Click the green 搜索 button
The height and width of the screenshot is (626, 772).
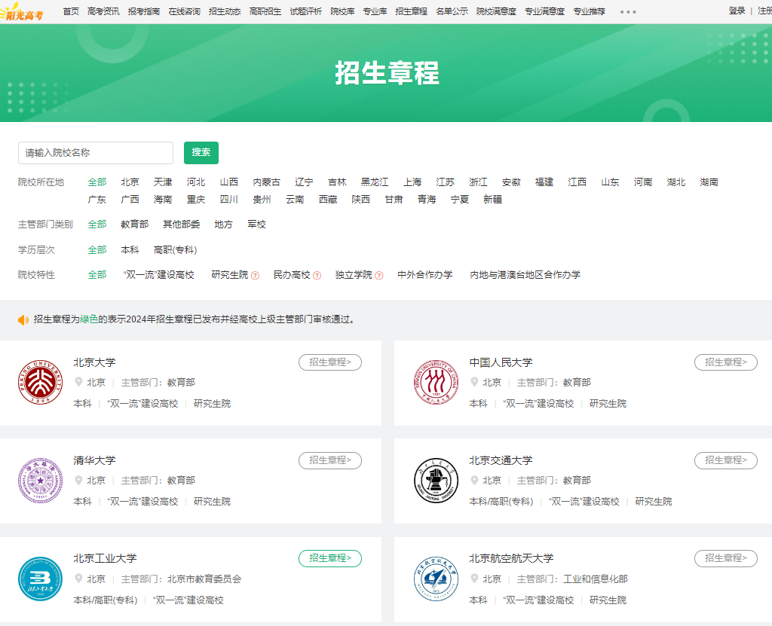[x=201, y=152]
